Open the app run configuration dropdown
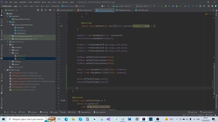The width and height of the screenshot is (218, 122). [x=122, y=6]
